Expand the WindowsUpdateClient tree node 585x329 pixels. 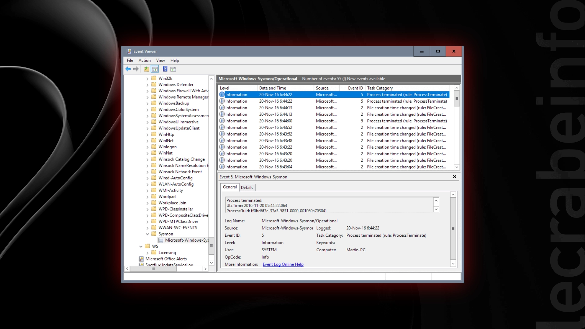(x=147, y=129)
